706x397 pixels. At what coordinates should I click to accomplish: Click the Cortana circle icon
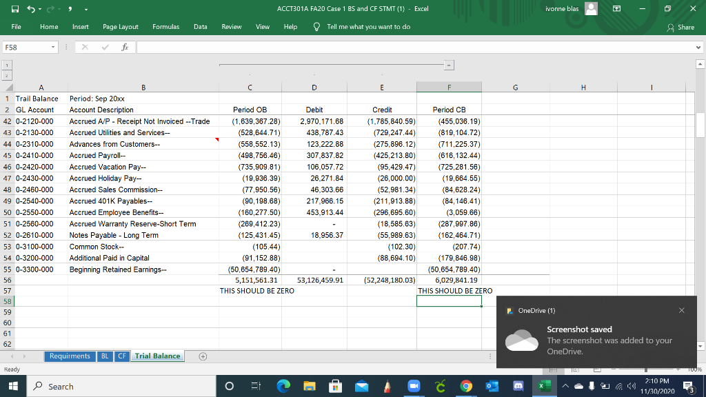tap(229, 386)
